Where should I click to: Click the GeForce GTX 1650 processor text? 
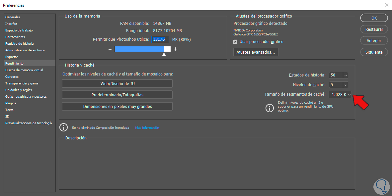pos(256,34)
